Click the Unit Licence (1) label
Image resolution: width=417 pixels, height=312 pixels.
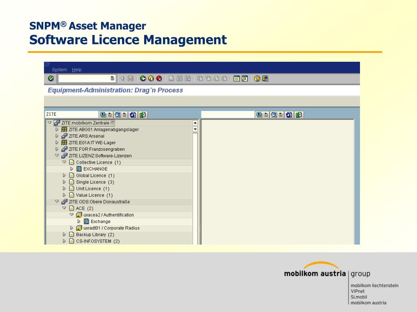pyautogui.click(x=92, y=188)
